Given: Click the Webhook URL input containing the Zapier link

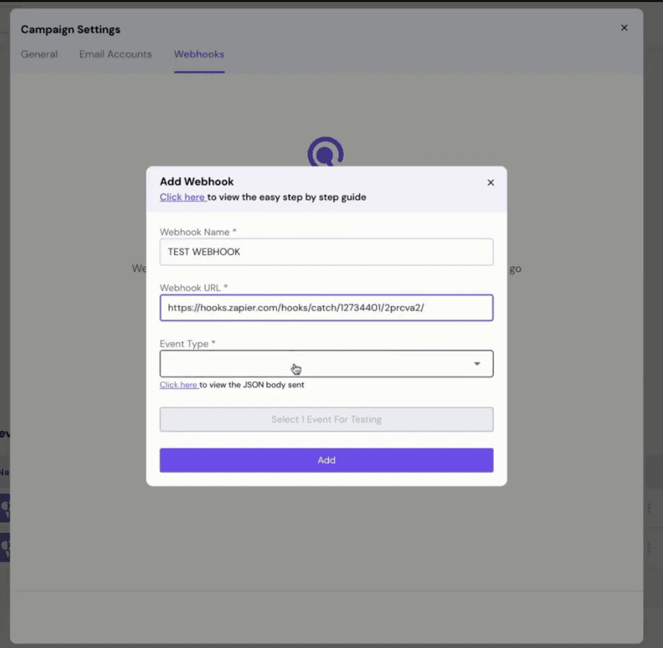Looking at the screenshot, I should click(x=326, y=307).
